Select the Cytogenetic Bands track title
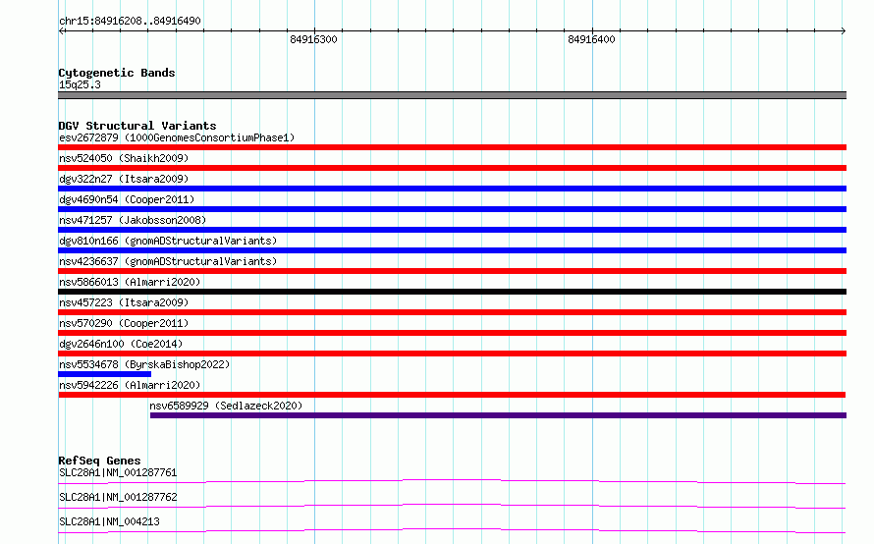This screenshot has width=874, height=544. [x=117, y=73]
